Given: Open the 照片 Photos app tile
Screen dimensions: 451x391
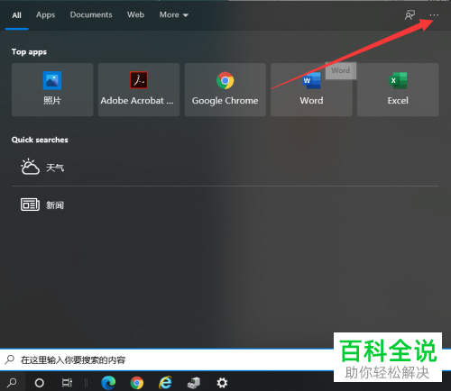Looking at the screenshot, I should 52,89.
